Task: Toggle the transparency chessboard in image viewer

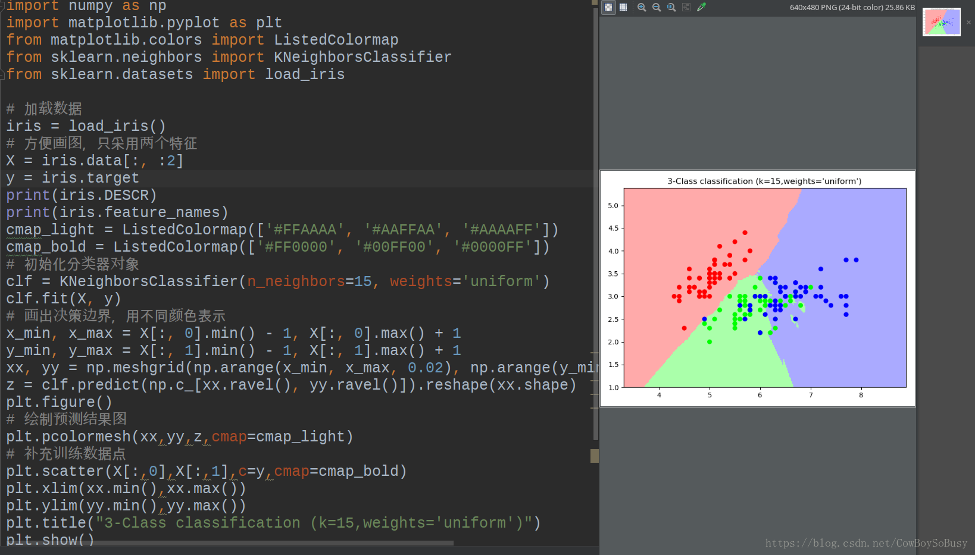Action: point(608,7)
